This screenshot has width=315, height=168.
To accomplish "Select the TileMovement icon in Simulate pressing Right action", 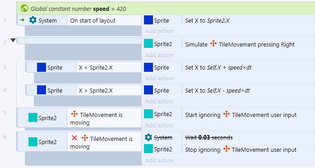I will click(x=213, y=44).
